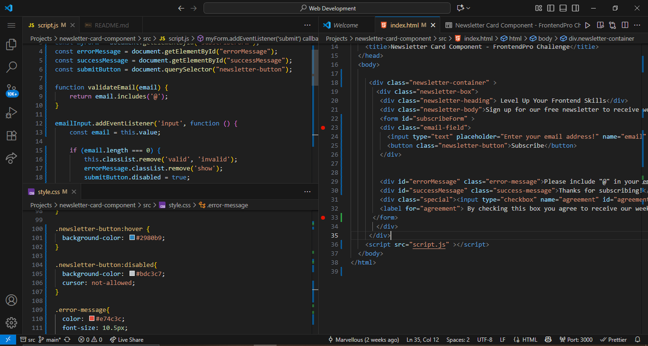Open the Copilot chat icon in title bar
Image resolution: width=648 pixels, height=346 pixels.
460,8
